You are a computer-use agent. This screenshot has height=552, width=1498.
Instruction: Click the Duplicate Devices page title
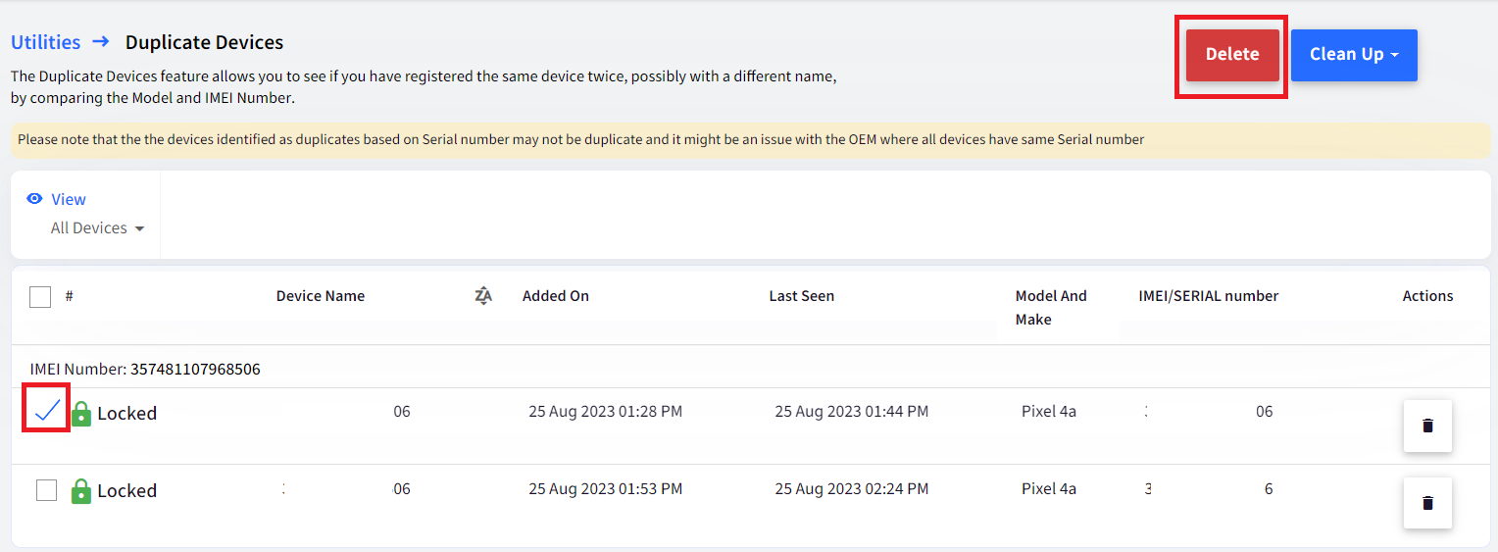[204, 42]
